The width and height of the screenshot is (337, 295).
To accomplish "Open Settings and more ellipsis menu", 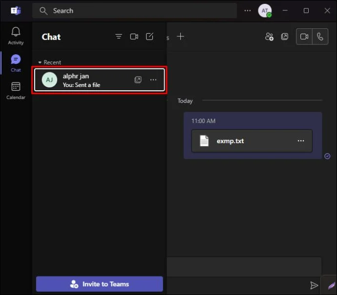I will [x=247, y=11].
